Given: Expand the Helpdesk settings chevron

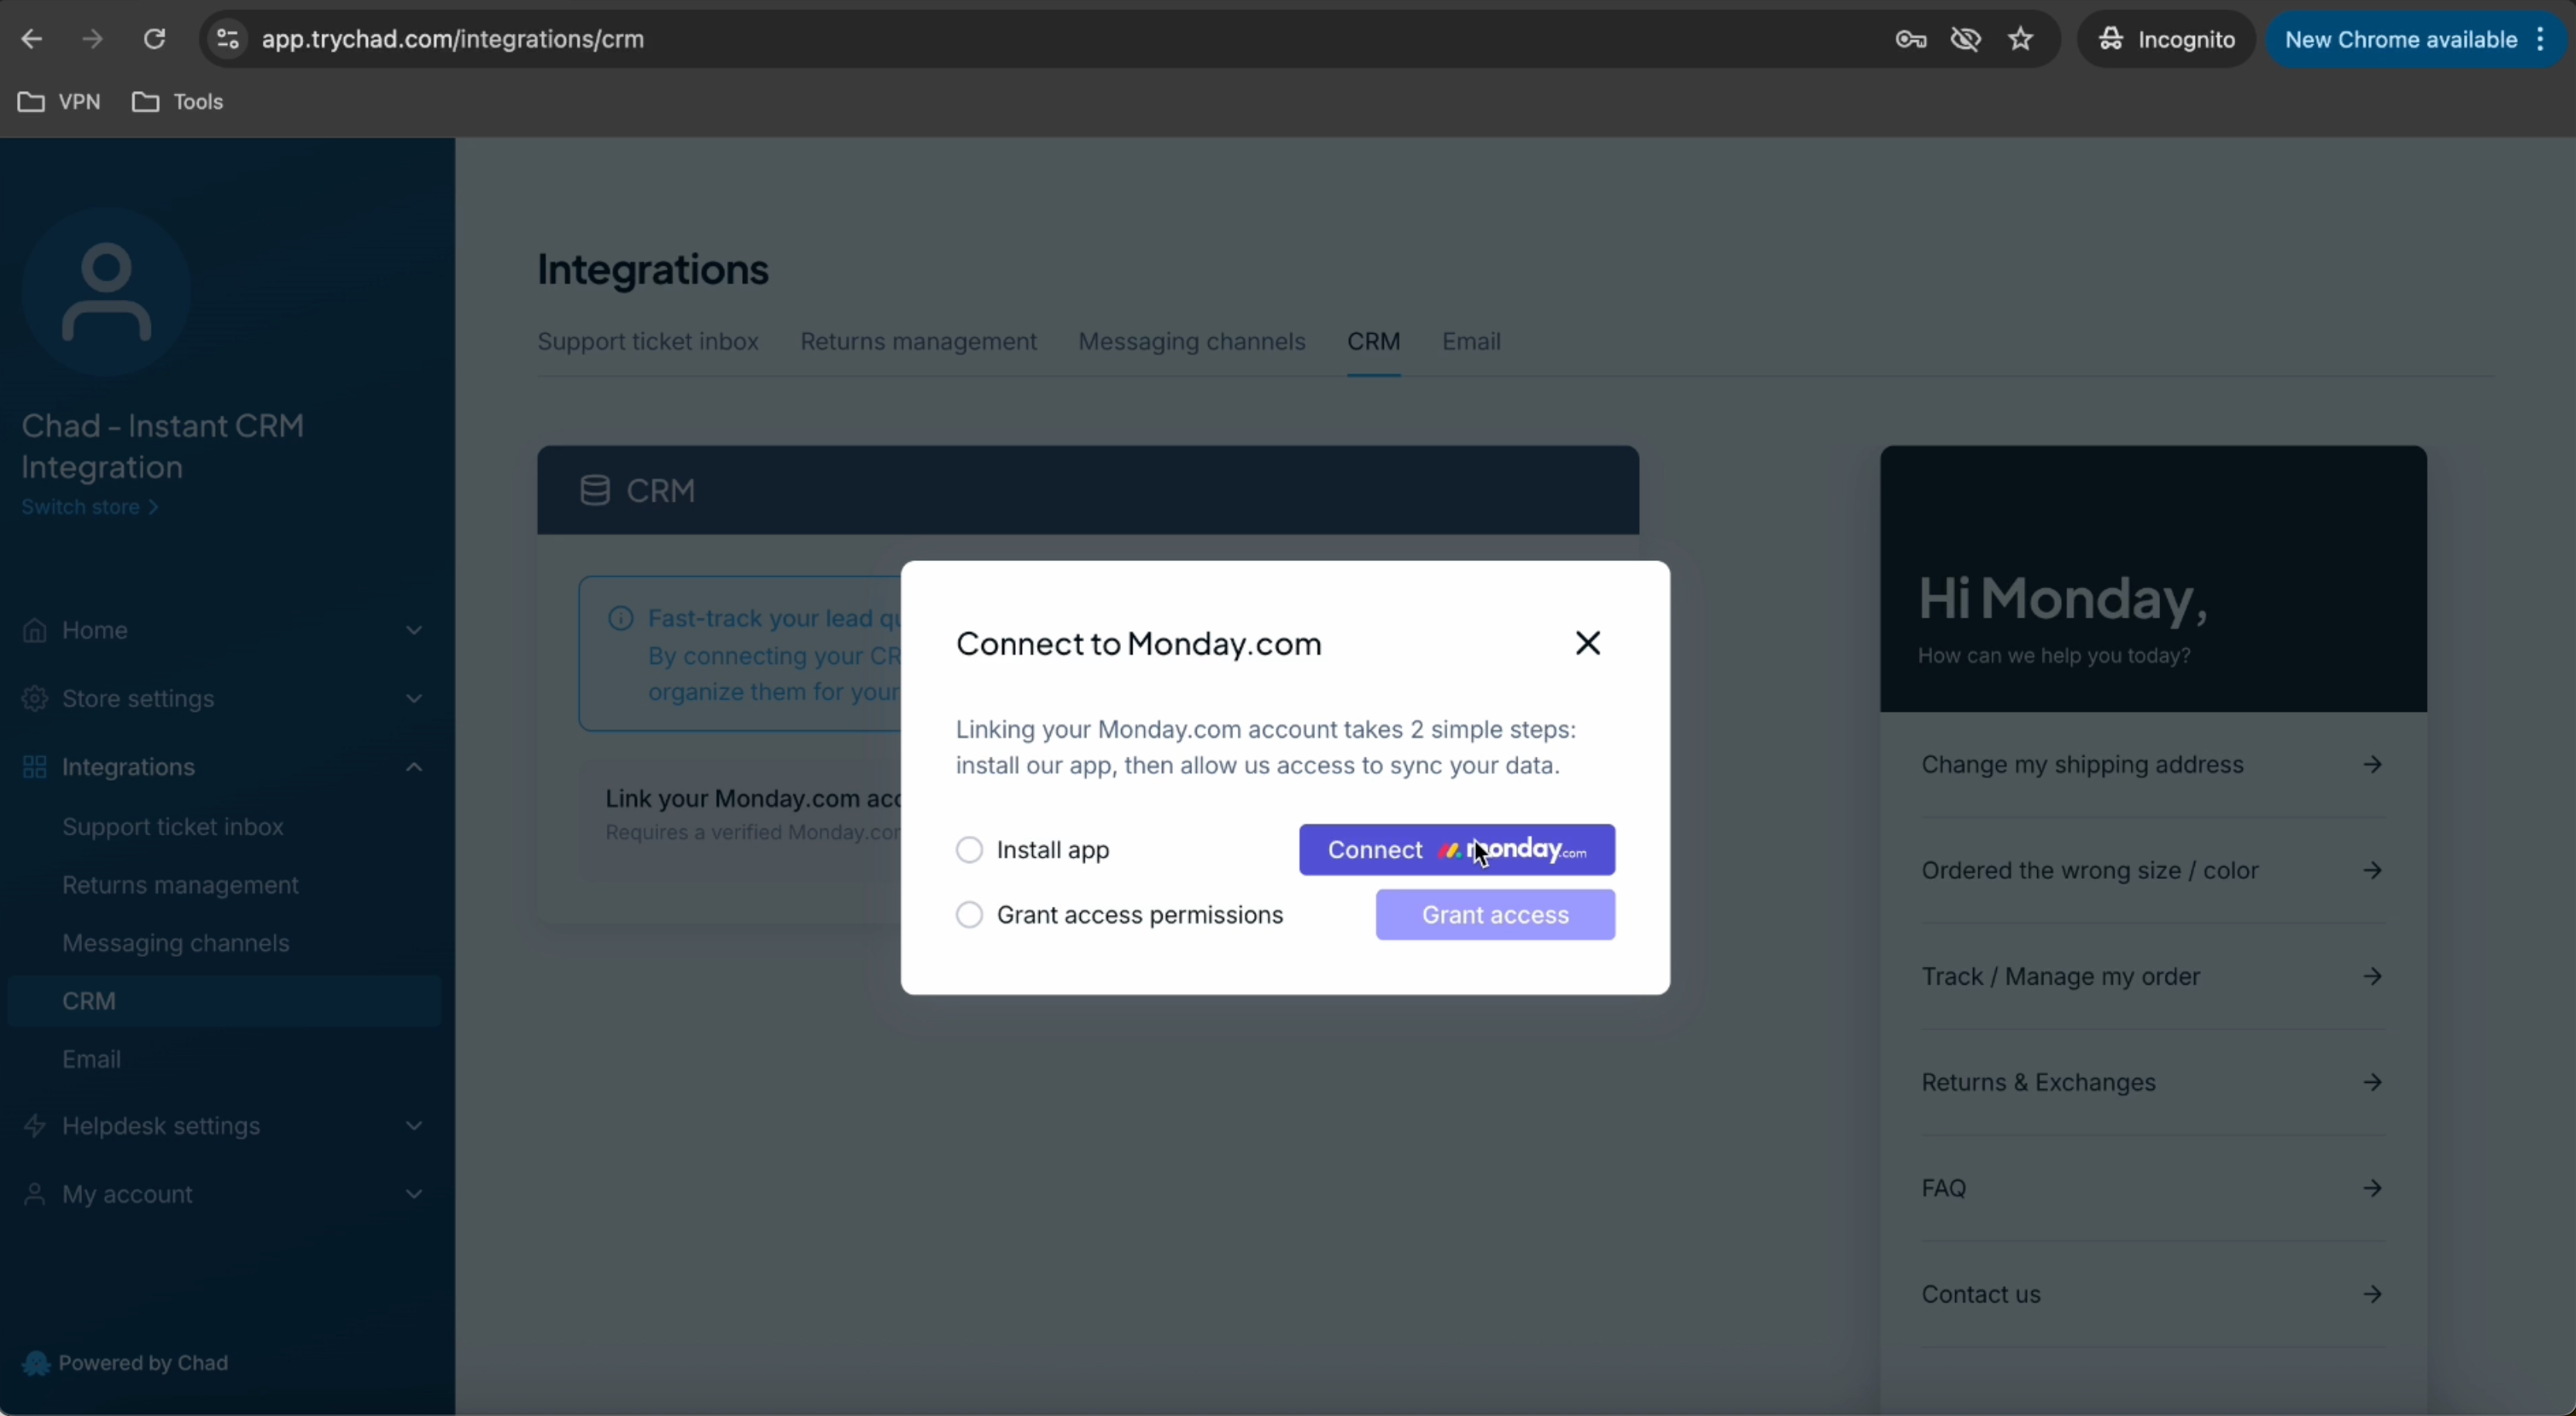Looking at the screenshot, I should click(413, 1126).
